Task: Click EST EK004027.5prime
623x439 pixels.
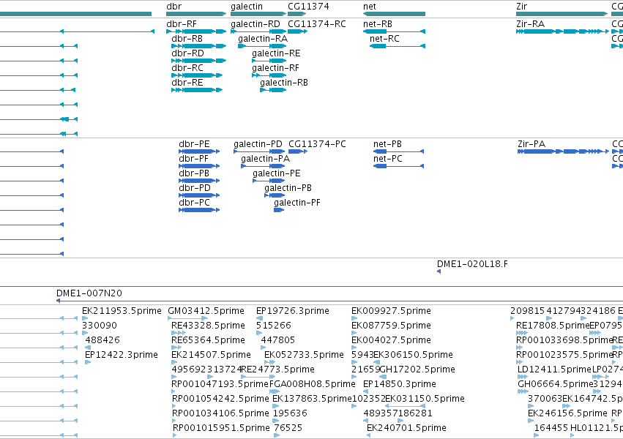Action: click(392, 340)
